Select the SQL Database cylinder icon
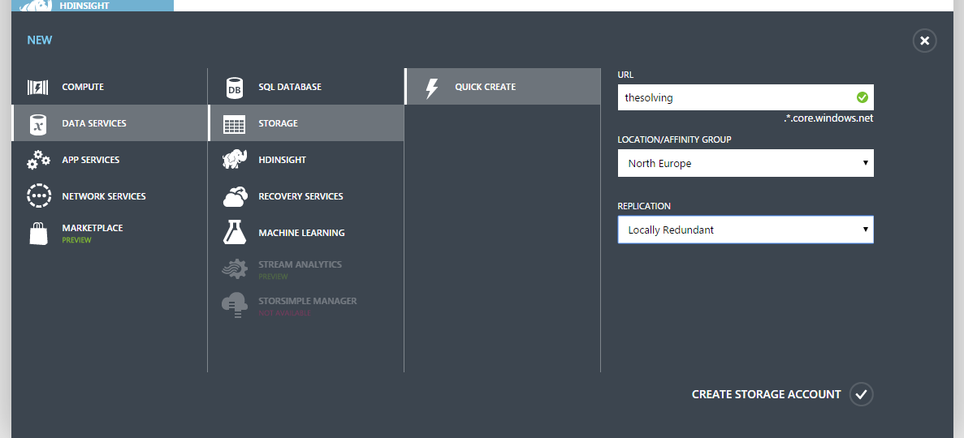Image resolution: width=964 pixels, height=438 pixels. click(234, 88)
